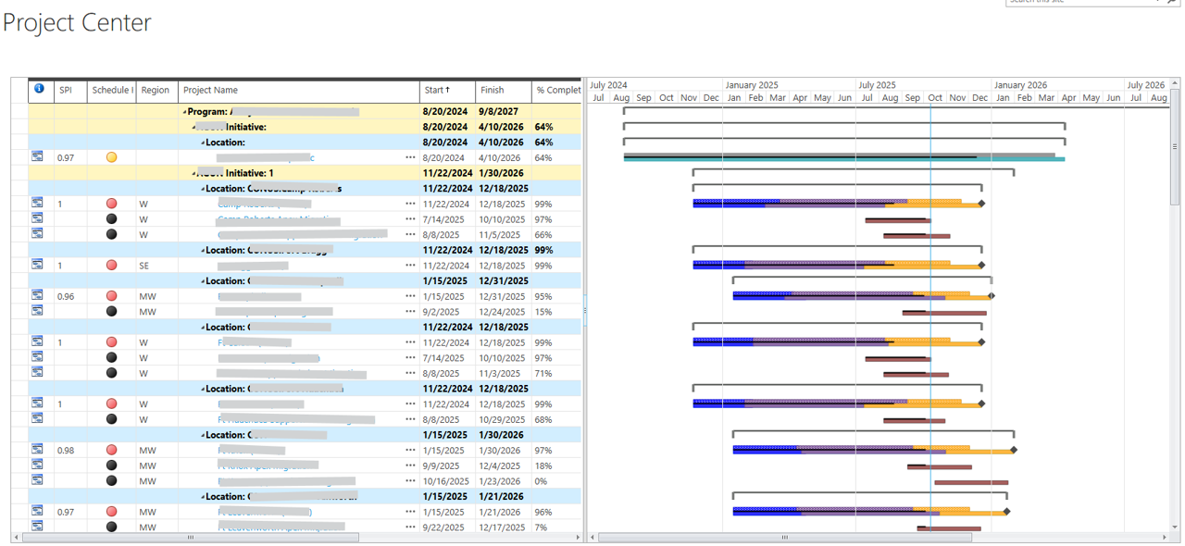Click the blue info icon in grid header

coord(39,90)
